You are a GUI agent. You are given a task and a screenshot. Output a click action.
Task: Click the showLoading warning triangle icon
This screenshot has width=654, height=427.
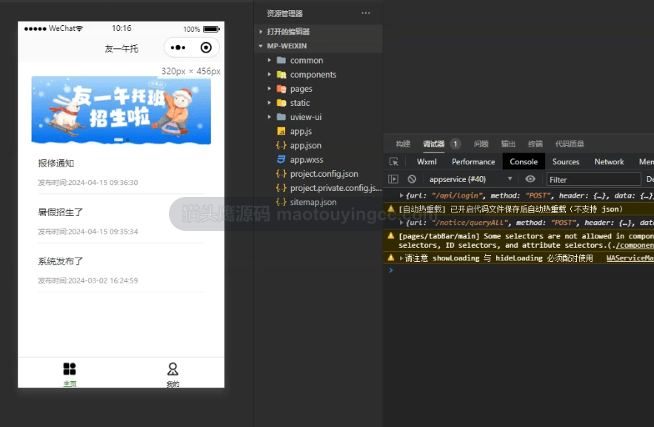391,258
